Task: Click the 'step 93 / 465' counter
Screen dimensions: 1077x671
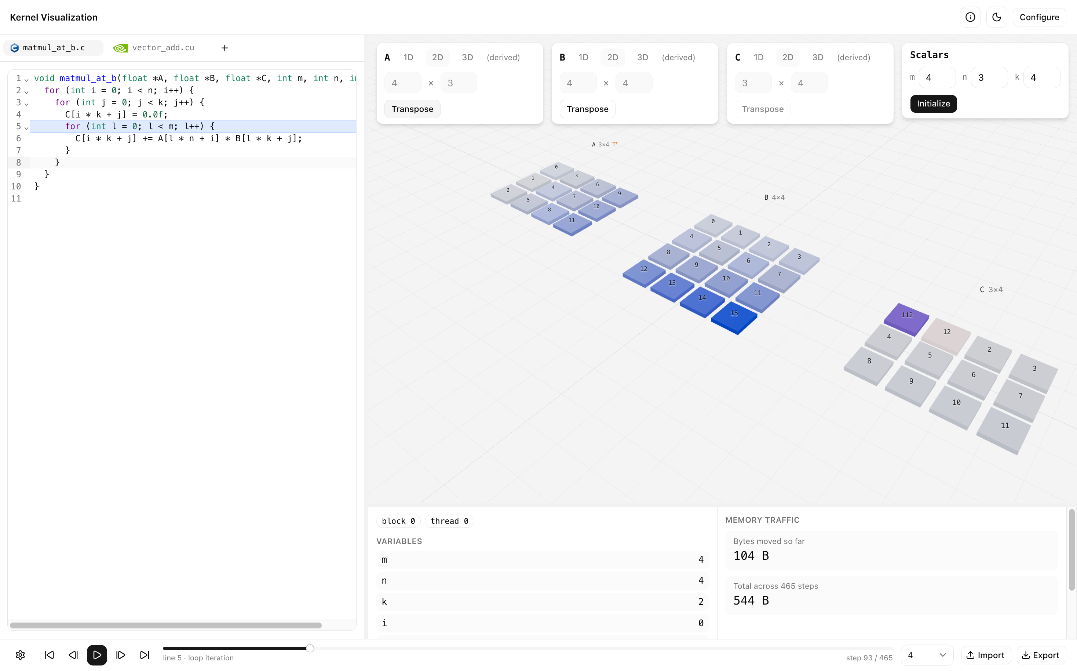Action: point(869,658)
